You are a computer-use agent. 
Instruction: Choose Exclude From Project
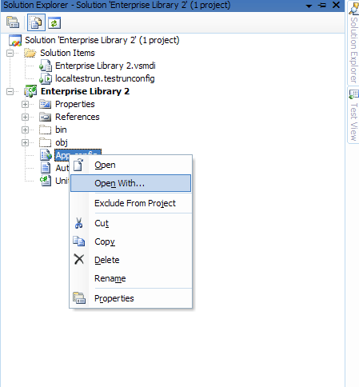[130, 203]
